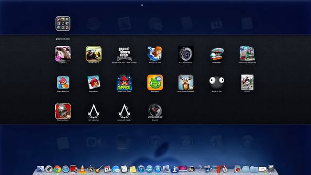This screenshot has width=311, height=175.
Task: Launch the classic Angry Birds app
Action: (x=94, y=83)
